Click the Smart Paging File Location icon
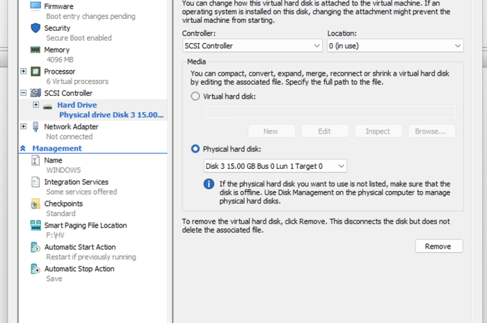 click(x=35, y=226)
